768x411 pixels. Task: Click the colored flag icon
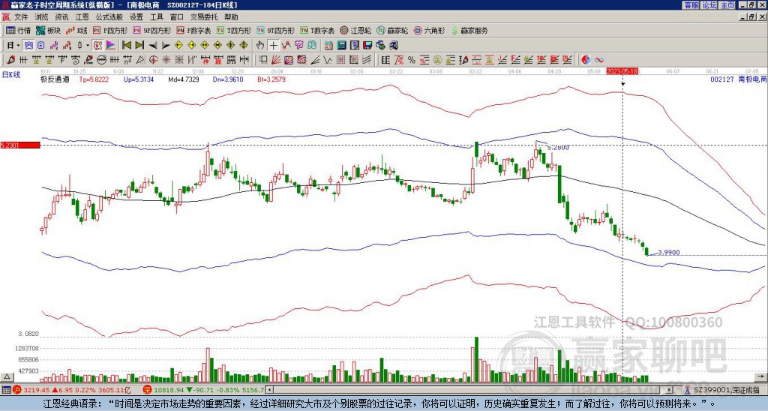tap(111, 46)
